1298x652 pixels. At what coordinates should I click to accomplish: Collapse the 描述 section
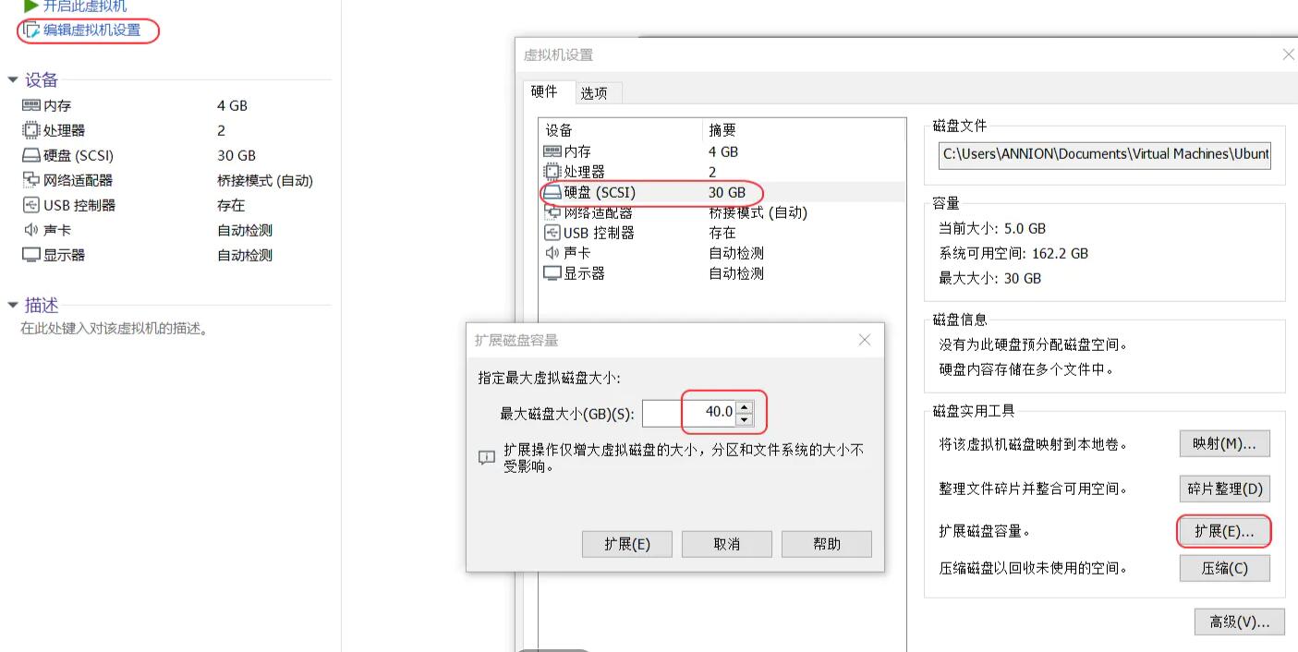point(12,305)
